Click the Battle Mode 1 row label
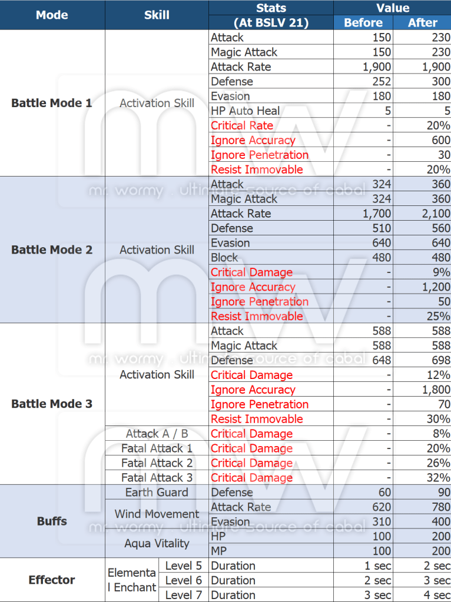This screenshot has width=451, height=602. pos(52,103)
